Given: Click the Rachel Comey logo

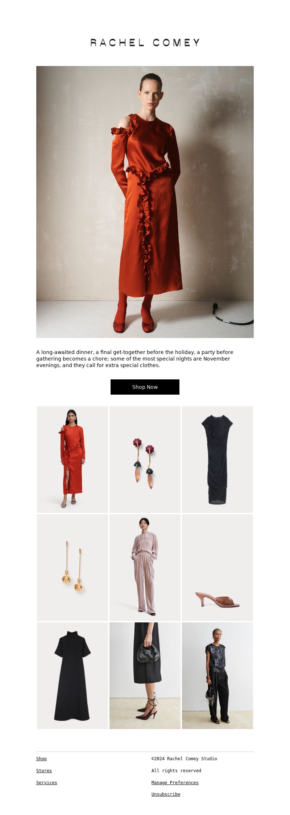Looking at the screenshot, I should coord(145,43).
